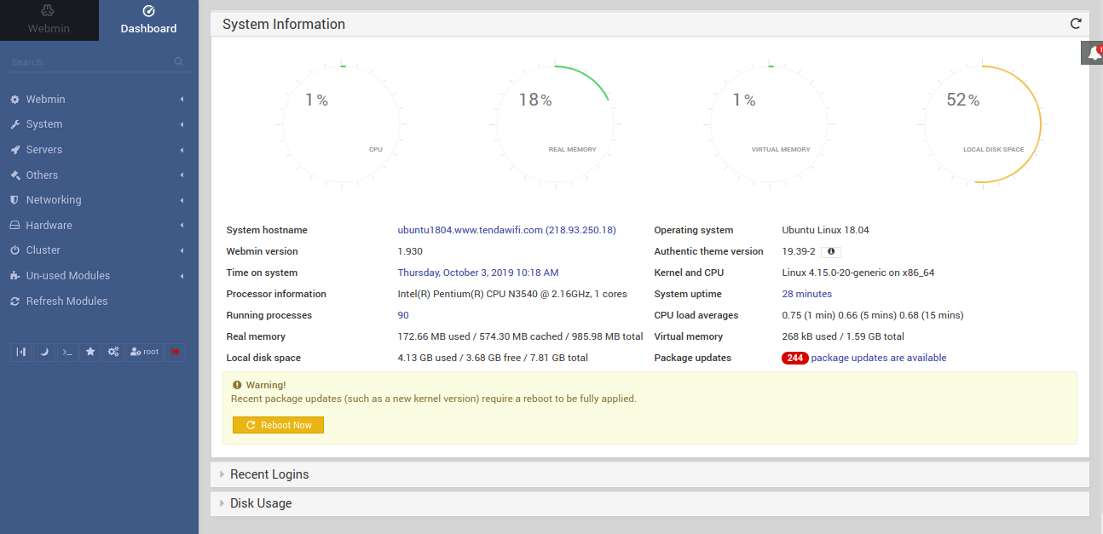Image resolution: width=1103 pixels, height=534 pixels.
Task: Open the notifications bell
Action: point(1094,53)
